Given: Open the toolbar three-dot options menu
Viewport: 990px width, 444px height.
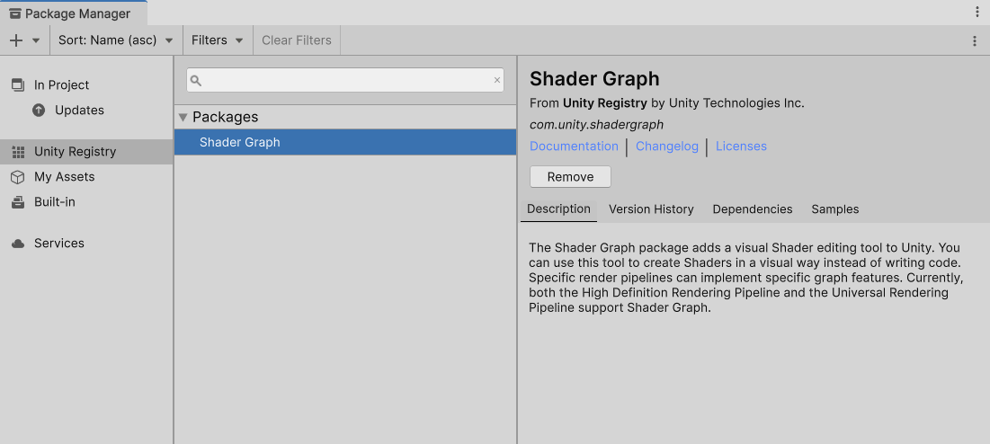Looking at the screenshot, I should (x=975, y=40).
